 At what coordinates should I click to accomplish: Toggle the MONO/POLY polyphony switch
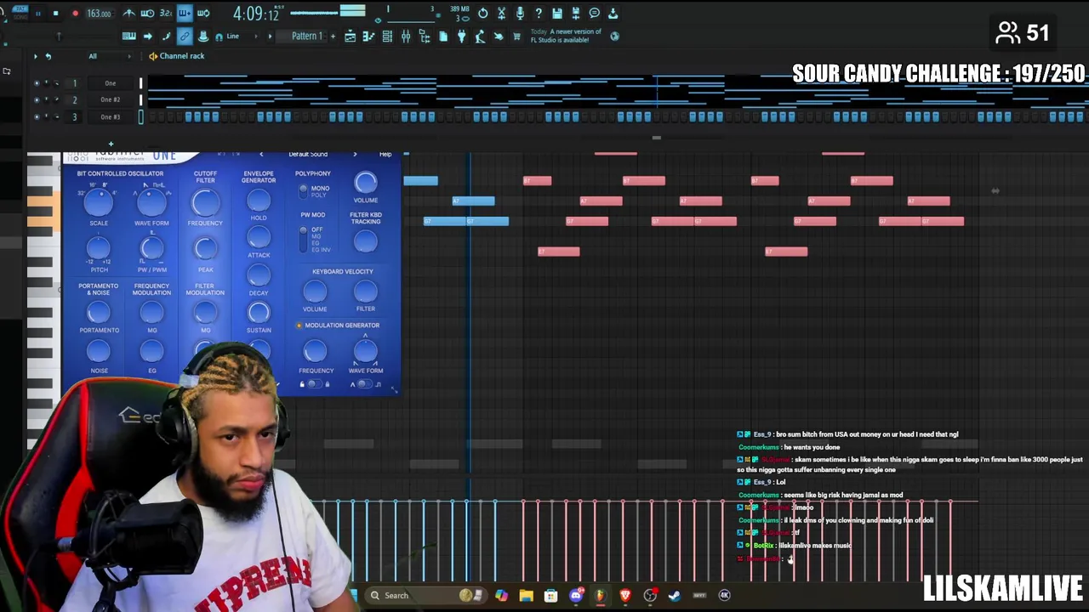[x=304, y=191]
